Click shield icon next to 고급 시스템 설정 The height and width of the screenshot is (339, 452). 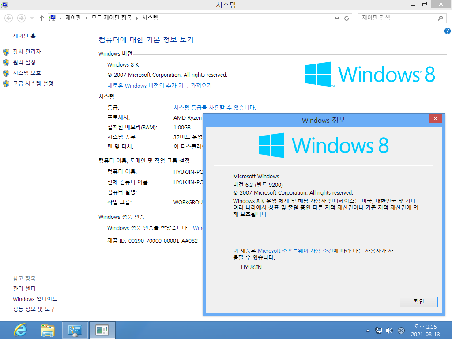[6, 84]
